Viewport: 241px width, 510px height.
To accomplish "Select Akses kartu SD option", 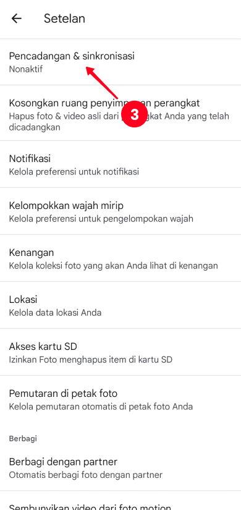I will pos(120,352).
